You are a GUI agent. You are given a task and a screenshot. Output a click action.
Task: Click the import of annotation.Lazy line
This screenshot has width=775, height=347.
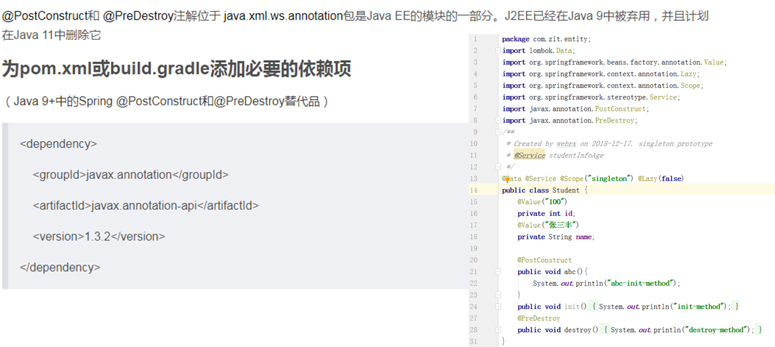[x=601, y=74]
